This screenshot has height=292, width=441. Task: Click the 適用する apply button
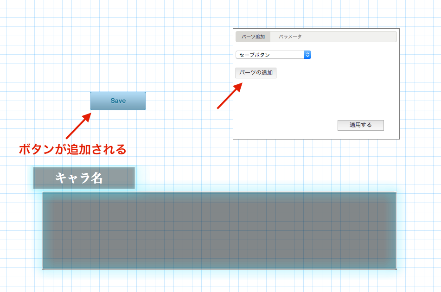point(360,125)
